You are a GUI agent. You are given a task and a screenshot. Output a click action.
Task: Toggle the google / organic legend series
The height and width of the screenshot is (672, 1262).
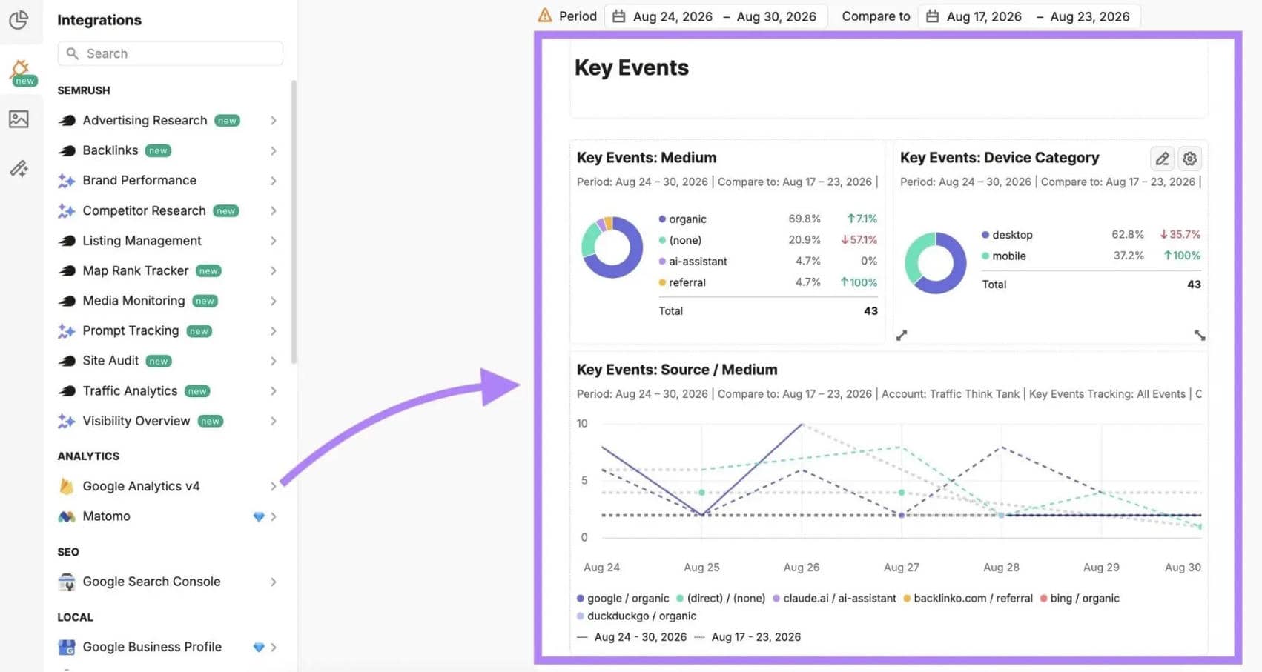click(623, 599)
